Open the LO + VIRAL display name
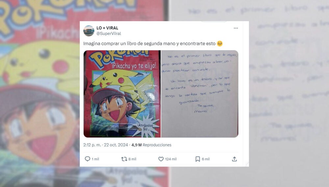The width and height of the screenshot is (329, 187). [x=107, y=28]
